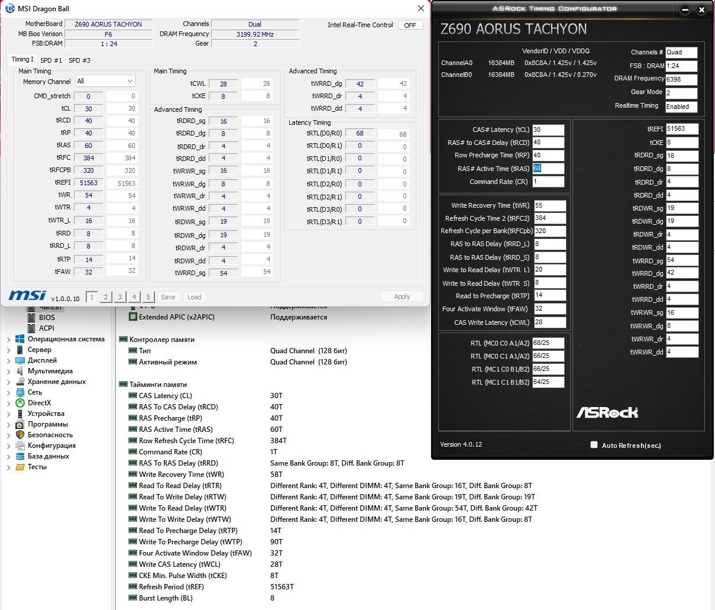
Task: Click the ASRock logo in Timing Configurator
Action: 607,412
